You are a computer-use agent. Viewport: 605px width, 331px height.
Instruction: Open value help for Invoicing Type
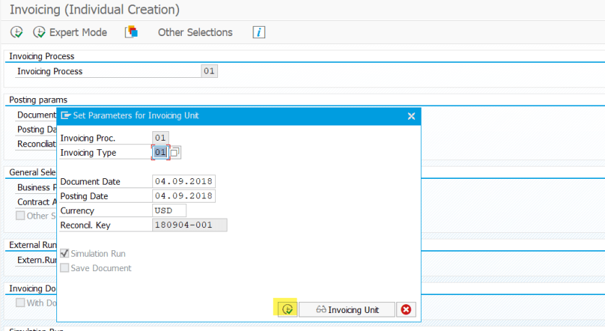click(175, 153)
